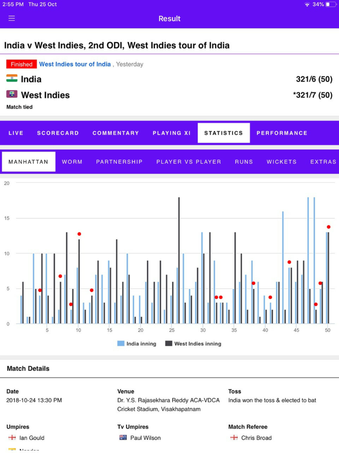The width and height of the screenshot is (339, 453).
Task: Tap the wicket marker at over 44
Action: tap(289, 262)
